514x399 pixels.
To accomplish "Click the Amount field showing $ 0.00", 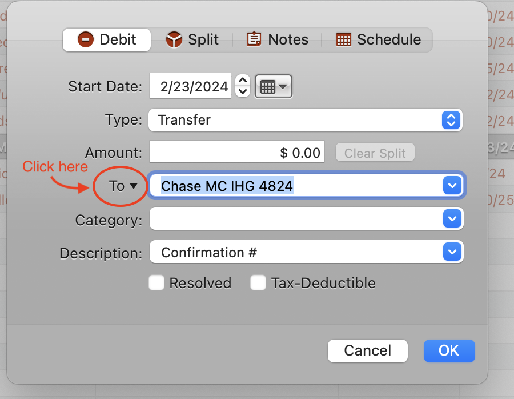I will pyautogui.click(x=237, y=152).
